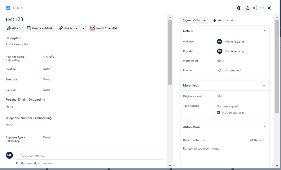The width and height of the screenshot is (281, 170).
Task: Share the issue via the share icon
Action: click(255, 8)
